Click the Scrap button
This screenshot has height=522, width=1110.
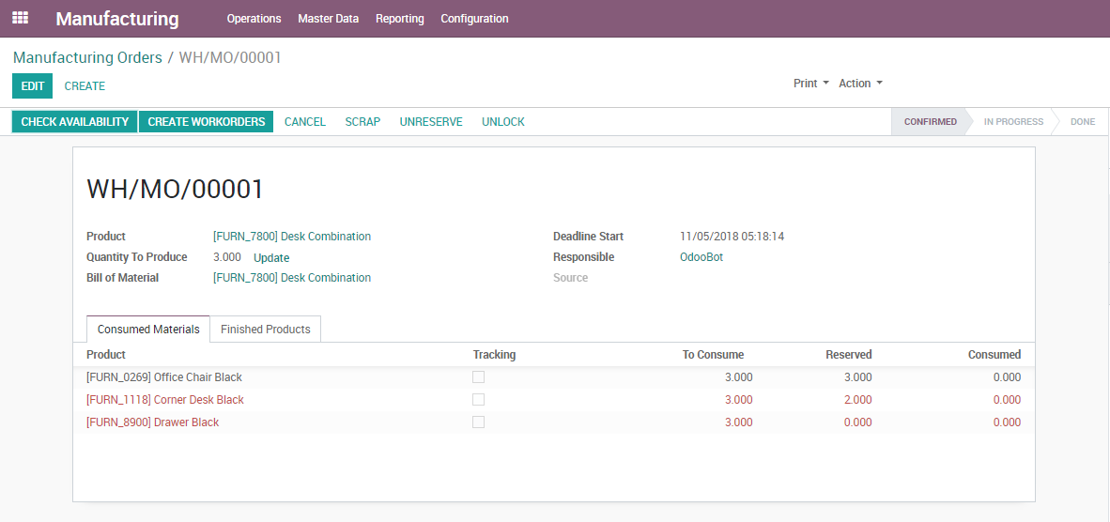[362, 122]
